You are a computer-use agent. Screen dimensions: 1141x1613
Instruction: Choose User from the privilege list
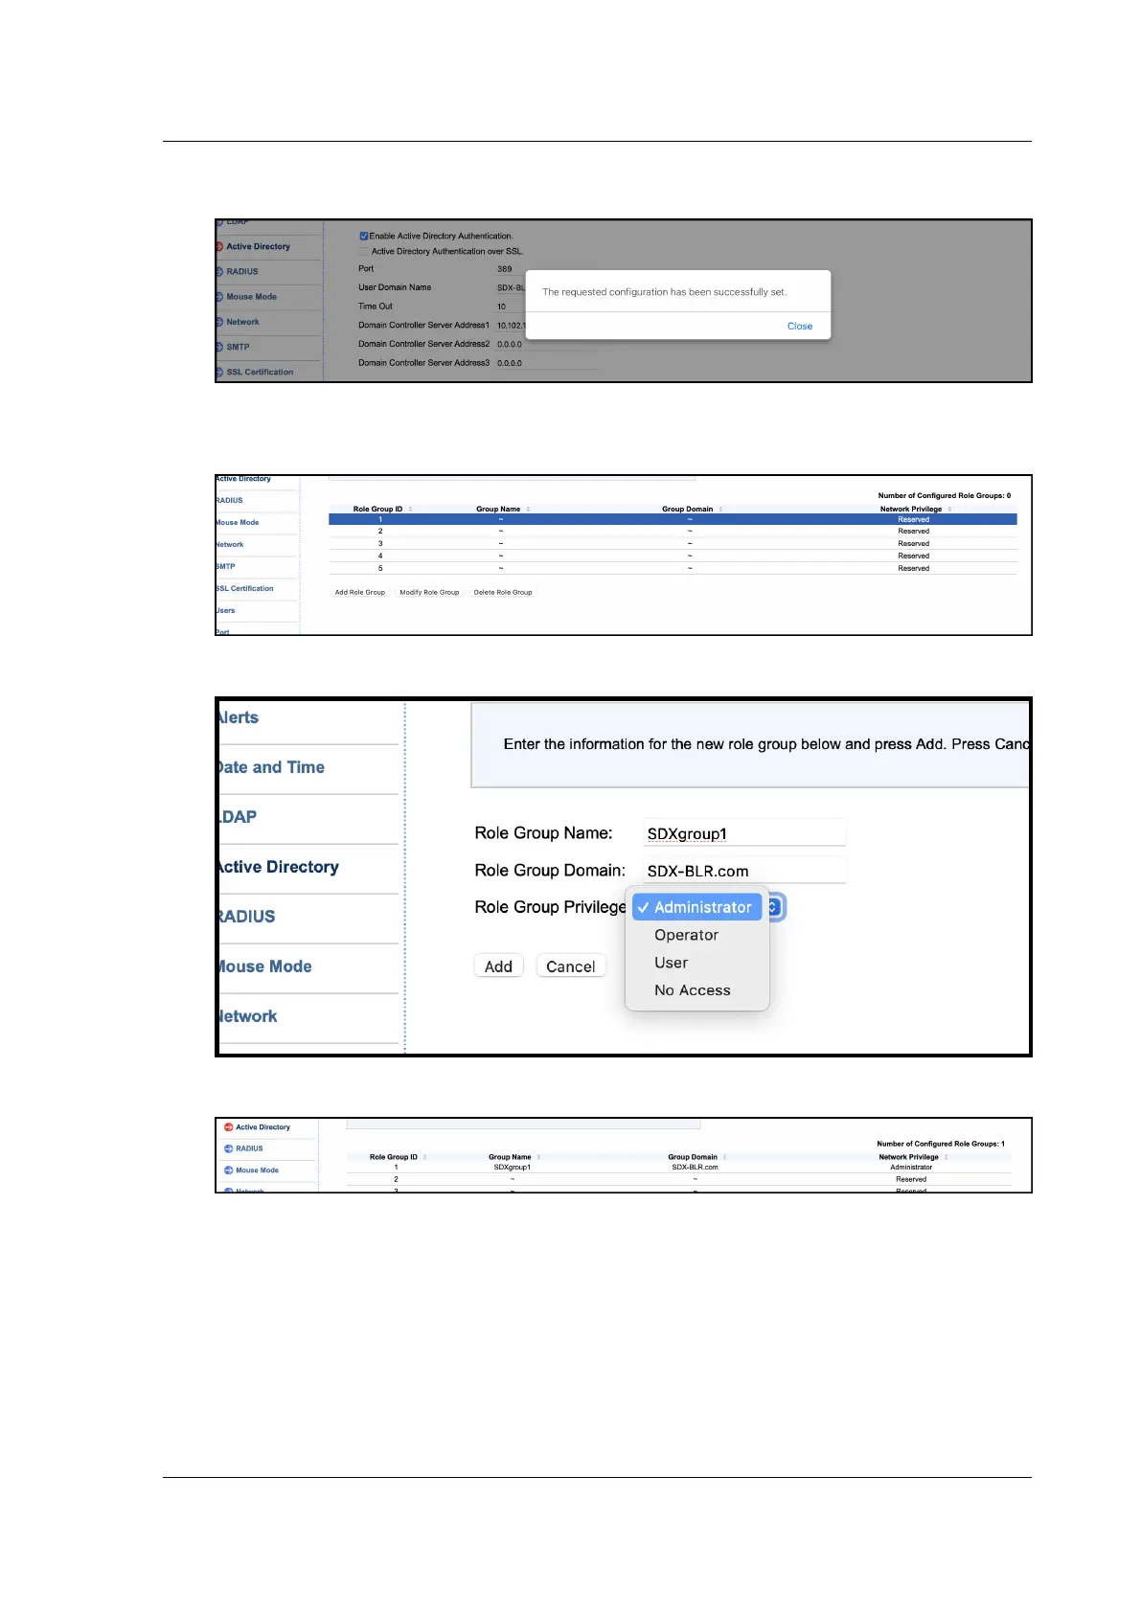(x=671, y=963)
